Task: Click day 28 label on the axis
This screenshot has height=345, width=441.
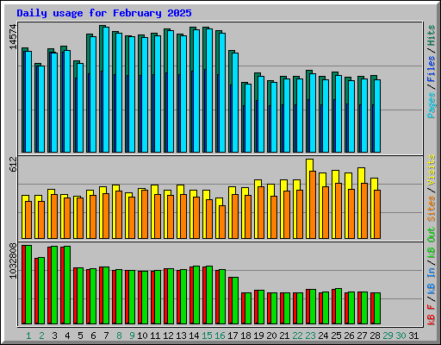Action: click(x=375, y=336)
